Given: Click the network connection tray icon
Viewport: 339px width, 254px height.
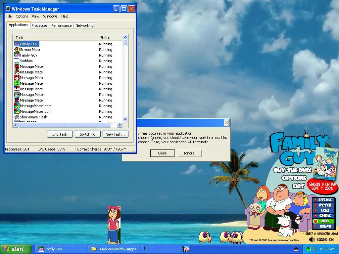Looking at the screenshot, I should [x=315, y=249].
